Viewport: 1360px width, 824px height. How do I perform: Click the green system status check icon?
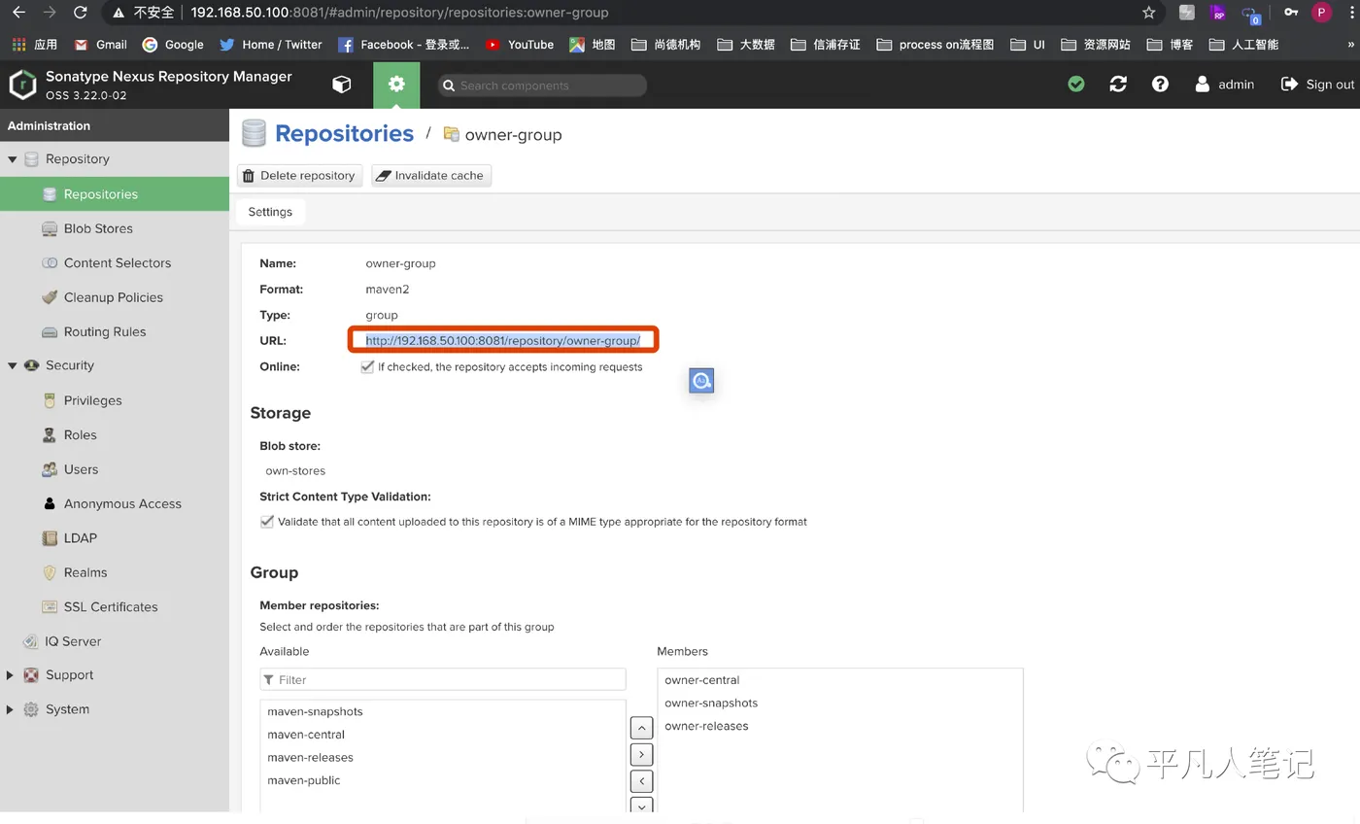pos(1075,85)
